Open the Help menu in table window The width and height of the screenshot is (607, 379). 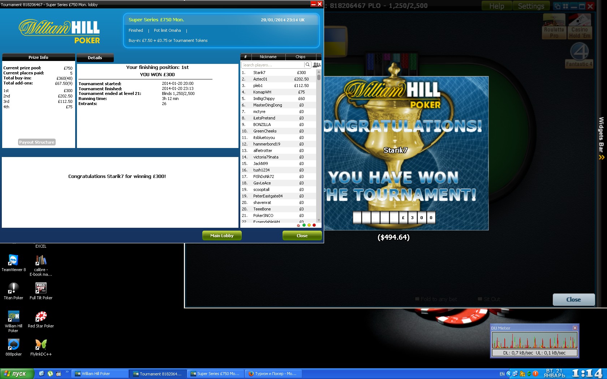click(x=497, y=6)
